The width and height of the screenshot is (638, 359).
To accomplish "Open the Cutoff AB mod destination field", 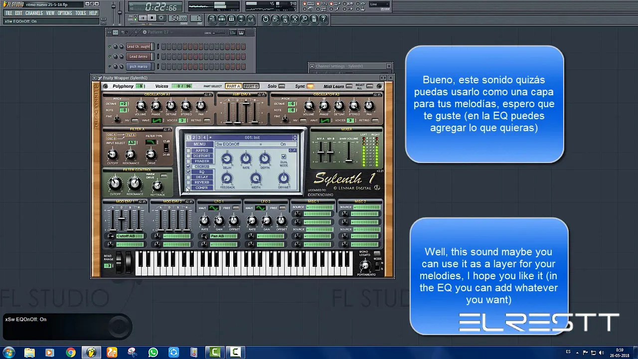I will tap(130, 236).
